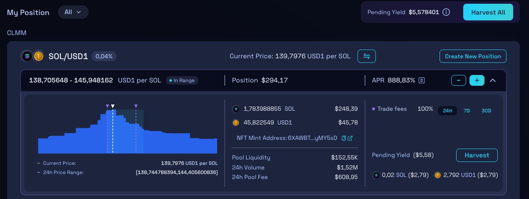Click the Harvest All button

488,12
